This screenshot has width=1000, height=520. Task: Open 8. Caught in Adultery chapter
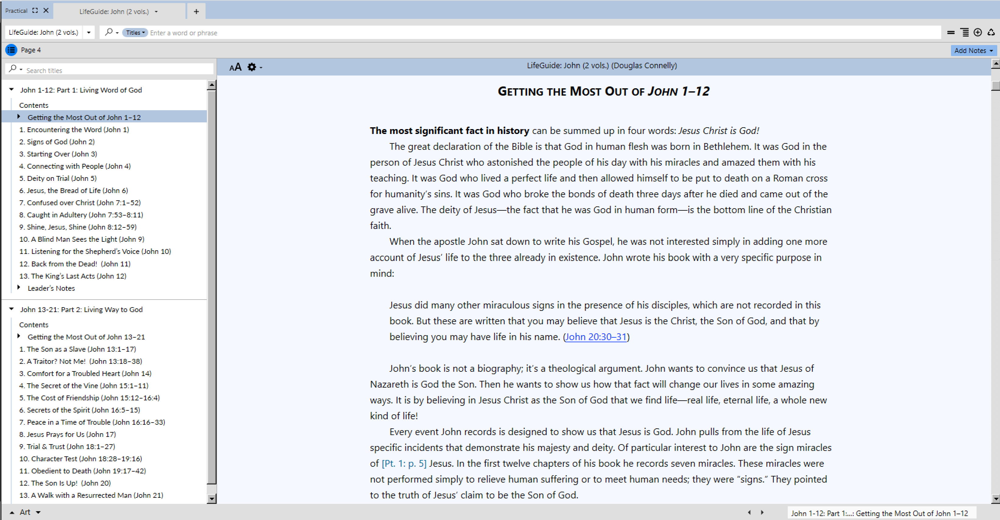coord(81,215)
